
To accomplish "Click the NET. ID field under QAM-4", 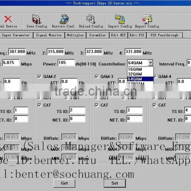I will (x=188, y=119).
